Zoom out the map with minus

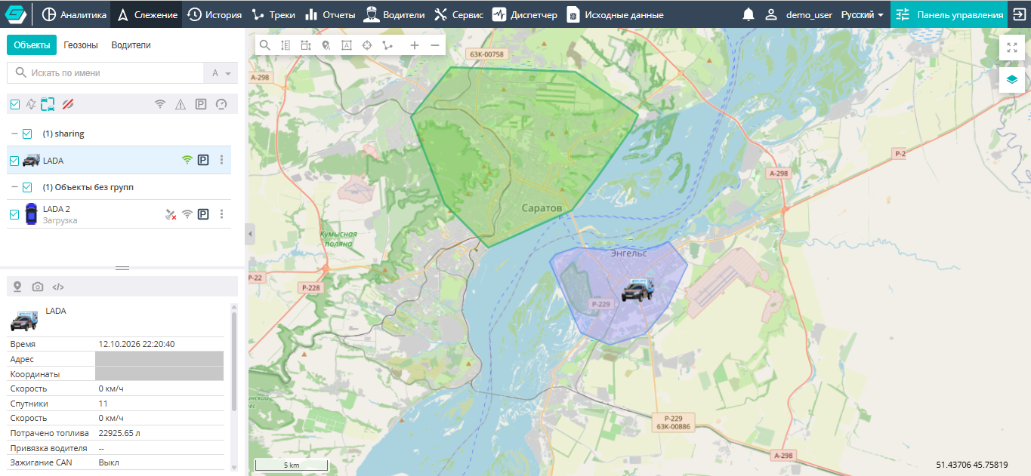pos(435,45)
